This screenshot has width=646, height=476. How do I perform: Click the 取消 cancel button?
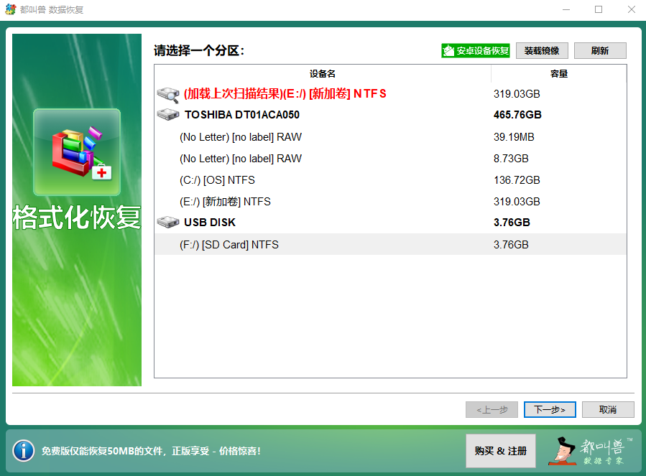coord(608,410)
